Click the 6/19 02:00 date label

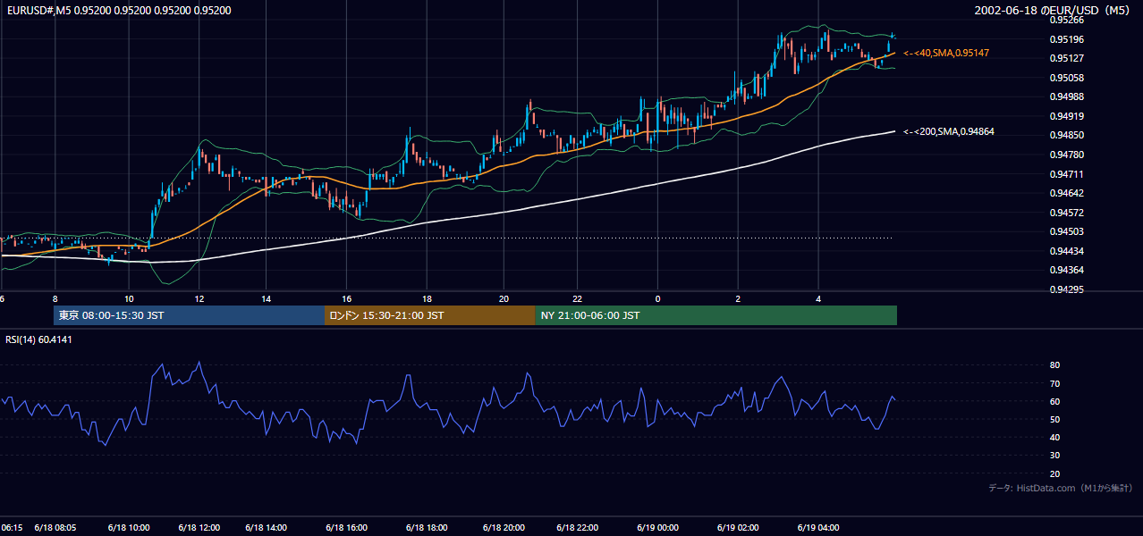[x=738, y=527]
